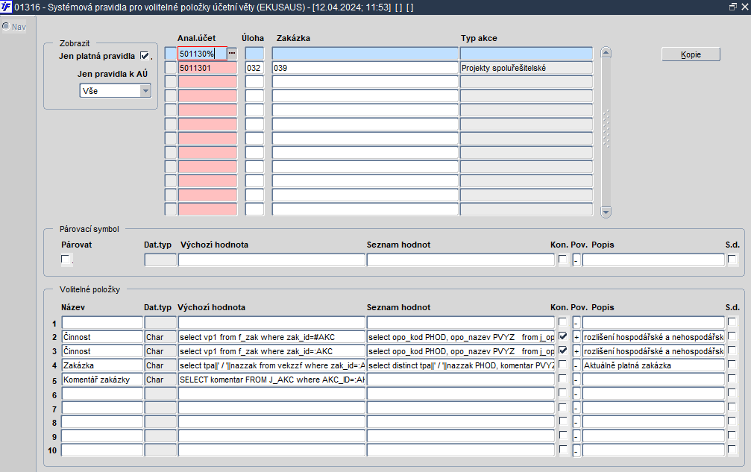Open the Jen pravidla k AÚ dropdown
The image size is (751, 472).
click(145, 90)
